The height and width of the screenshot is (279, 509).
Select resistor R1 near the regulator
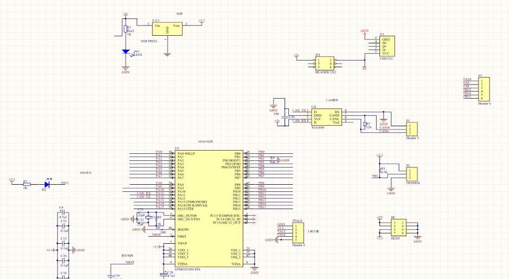[x=126, y=30]
